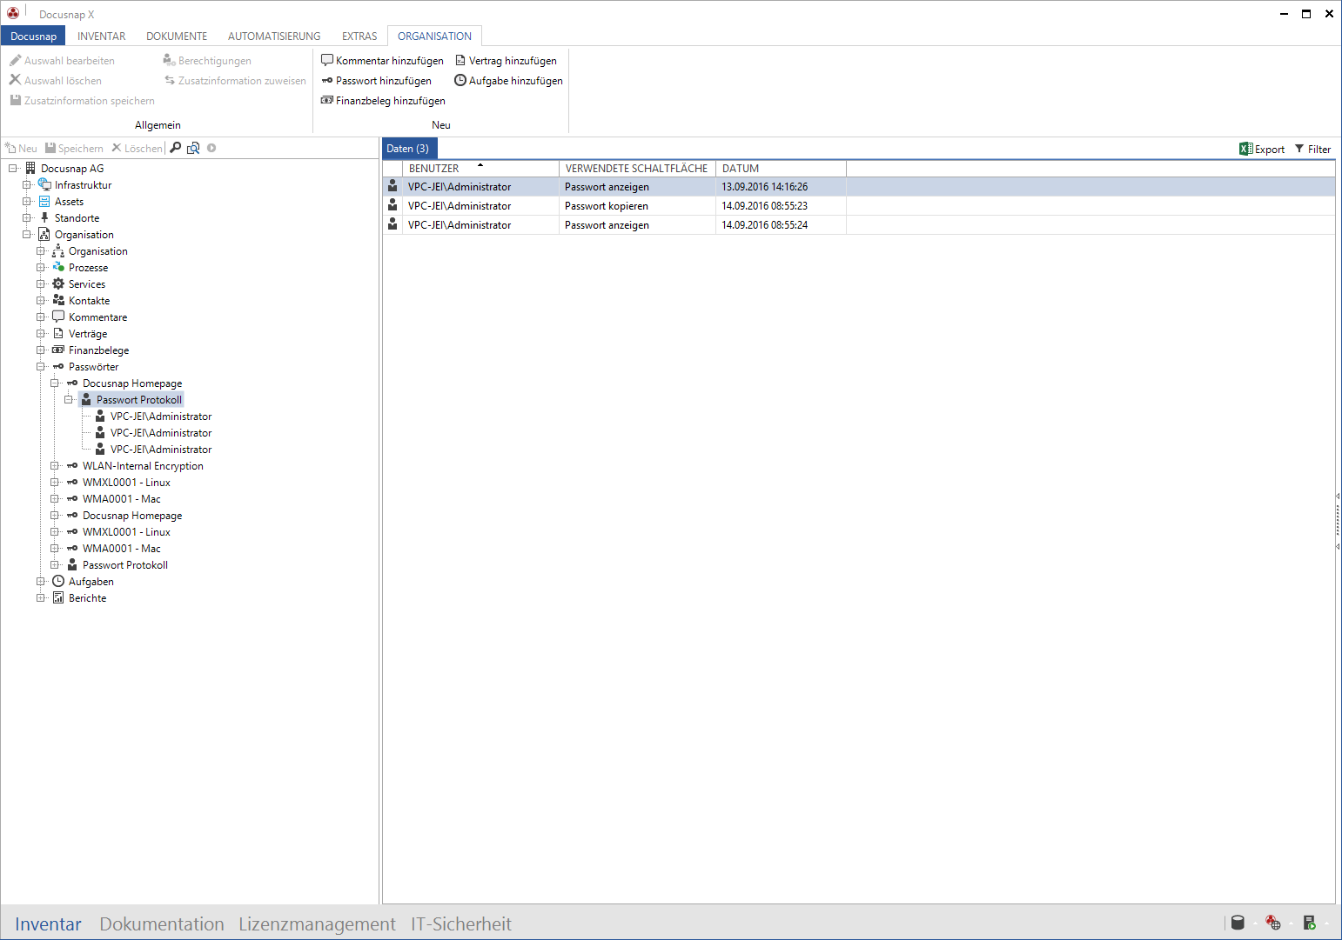Click the Services gear icon in tree
The image size is (1342, 940).
tap(58, 283)
